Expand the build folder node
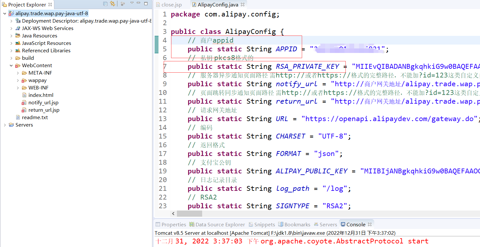Image resolution: width=480 pixels, height=247 pixels. point(11,58)
